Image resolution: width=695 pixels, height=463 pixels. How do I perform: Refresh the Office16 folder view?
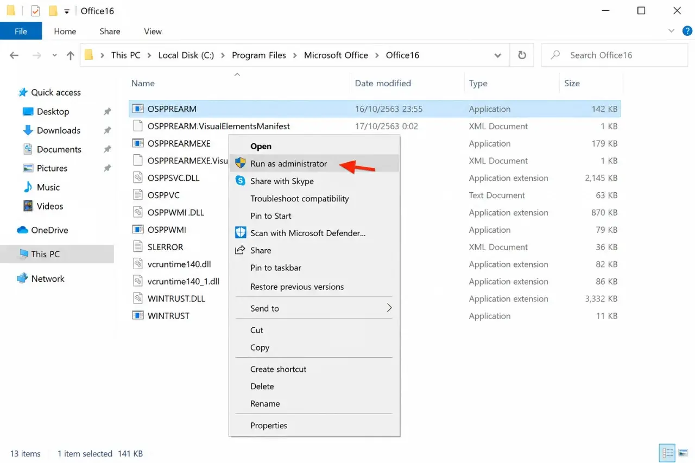click(522, 55)
